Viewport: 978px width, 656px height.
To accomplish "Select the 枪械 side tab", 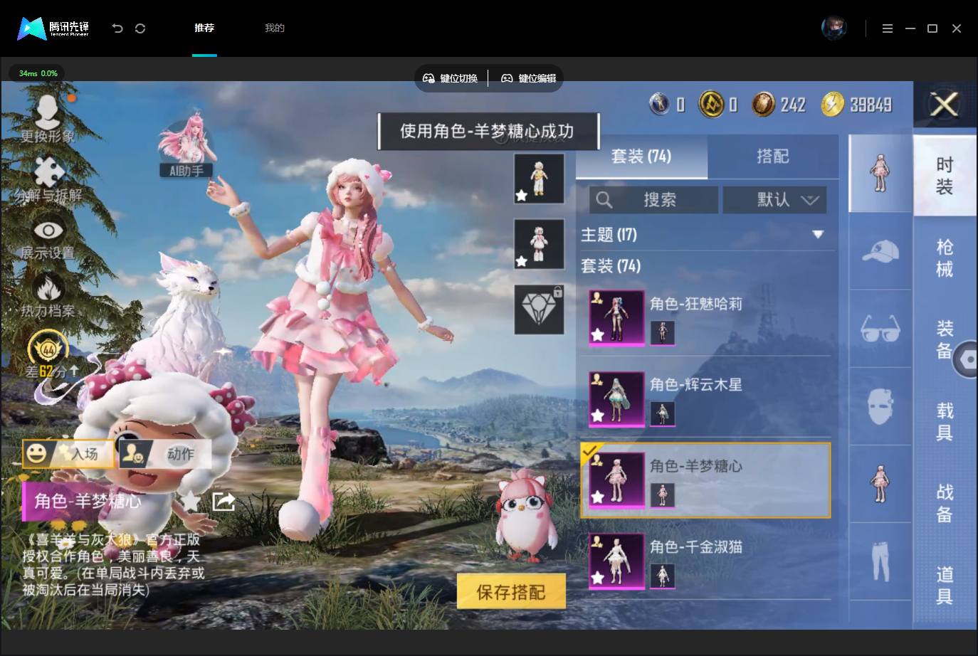I will (x=945, y=258).
